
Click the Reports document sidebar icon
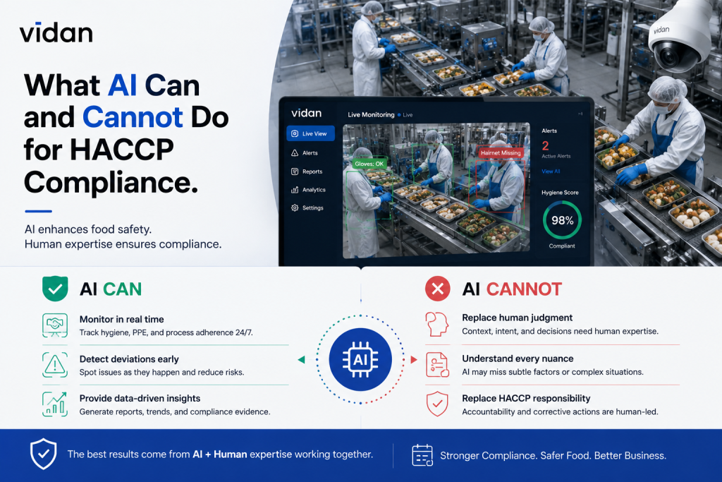[x=295, y=171]
